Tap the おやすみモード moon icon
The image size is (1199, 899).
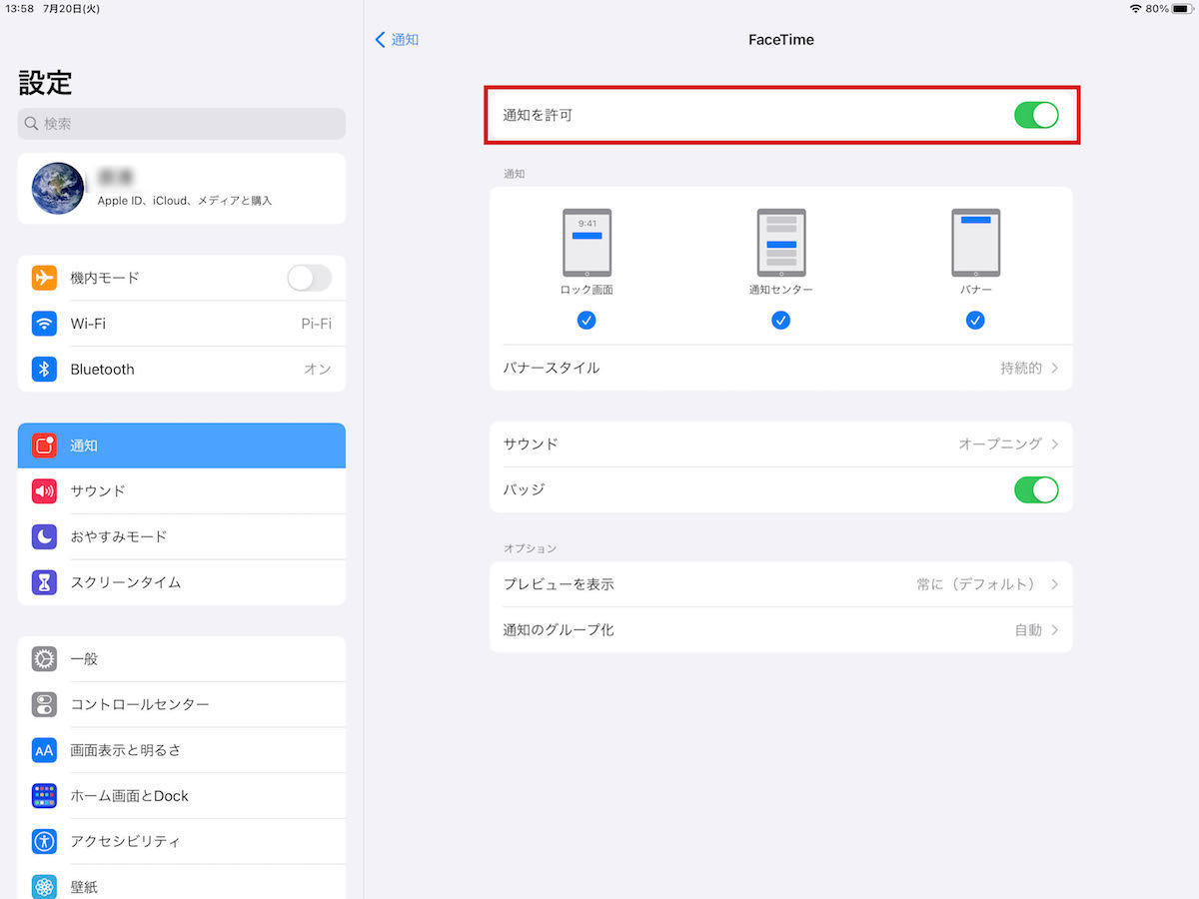44,536
